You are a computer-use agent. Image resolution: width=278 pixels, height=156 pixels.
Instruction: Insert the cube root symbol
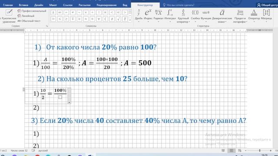click(x=125, y=19)
